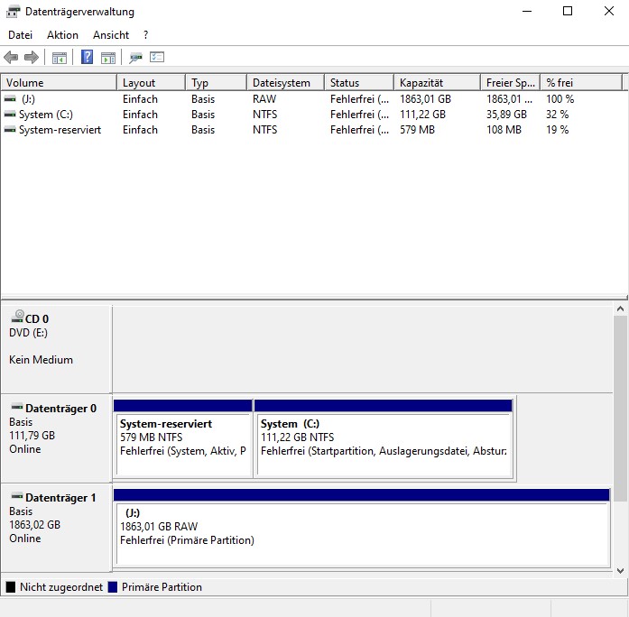Click the 579 MB capacity cell
Screen dimensions: 629x617
pos(417,130)
